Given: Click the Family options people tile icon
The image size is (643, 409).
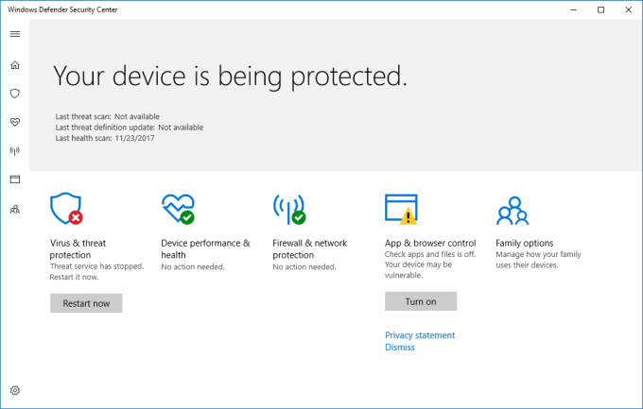Looking at the screenshot, I should pyautogui.click(x=512, y=210).
